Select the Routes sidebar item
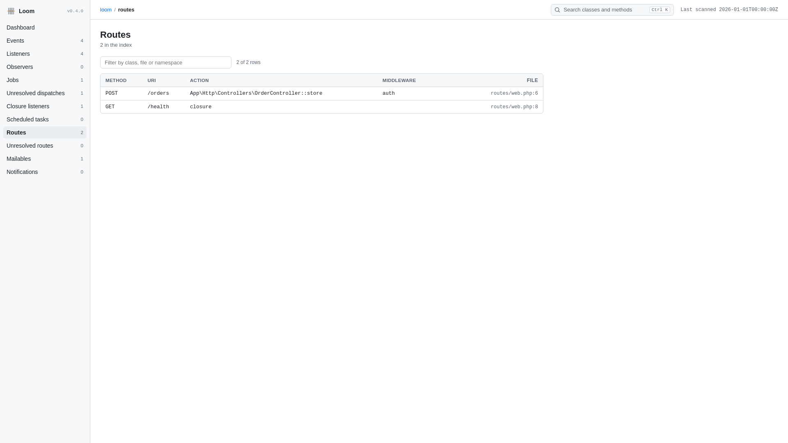 click(x=45, y=132)
